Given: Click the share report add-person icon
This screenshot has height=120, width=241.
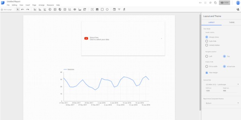Looking at the screenshot, I should click(237, 9).
